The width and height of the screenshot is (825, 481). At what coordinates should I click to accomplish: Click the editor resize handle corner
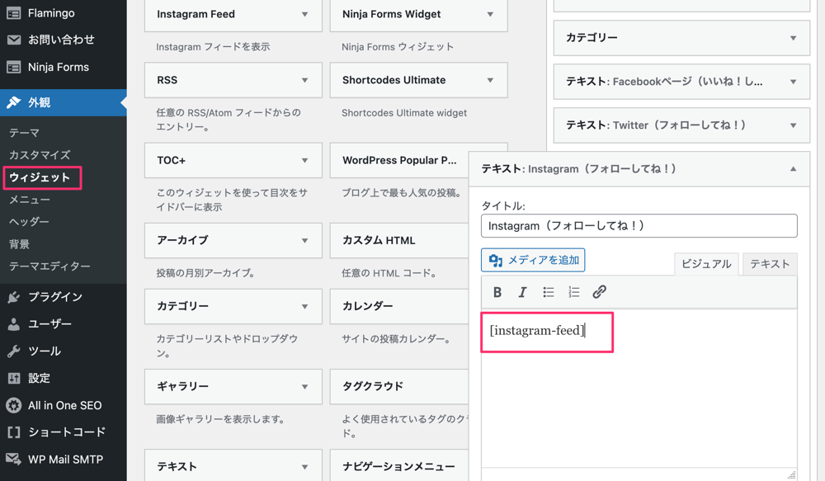[791, 474]
